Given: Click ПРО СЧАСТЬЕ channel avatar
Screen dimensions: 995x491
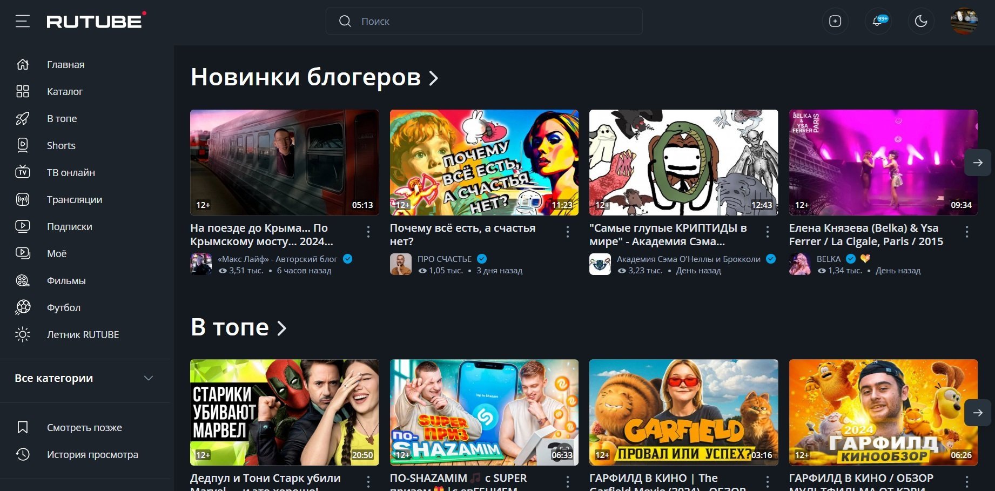Looking at the screenshot, I should (x=401, y=264).
